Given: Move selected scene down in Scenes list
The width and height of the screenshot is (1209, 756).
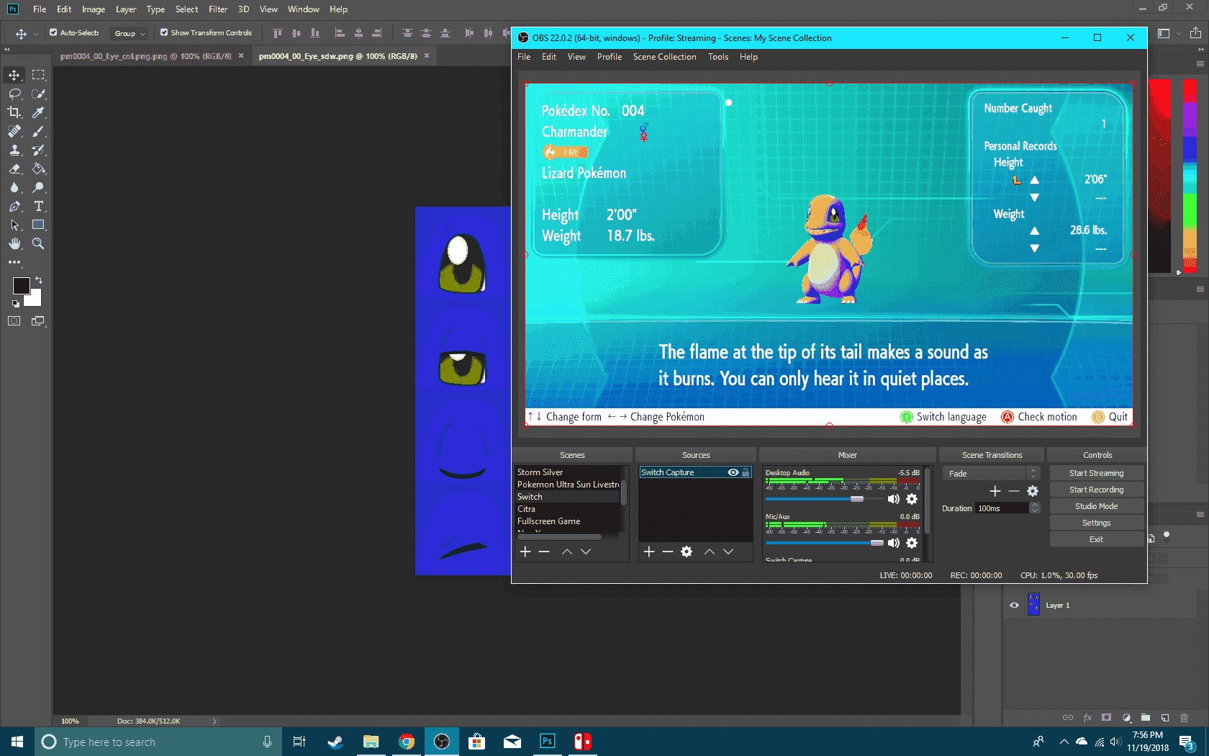Looking at the screenshot, I should tap(586, 552).
